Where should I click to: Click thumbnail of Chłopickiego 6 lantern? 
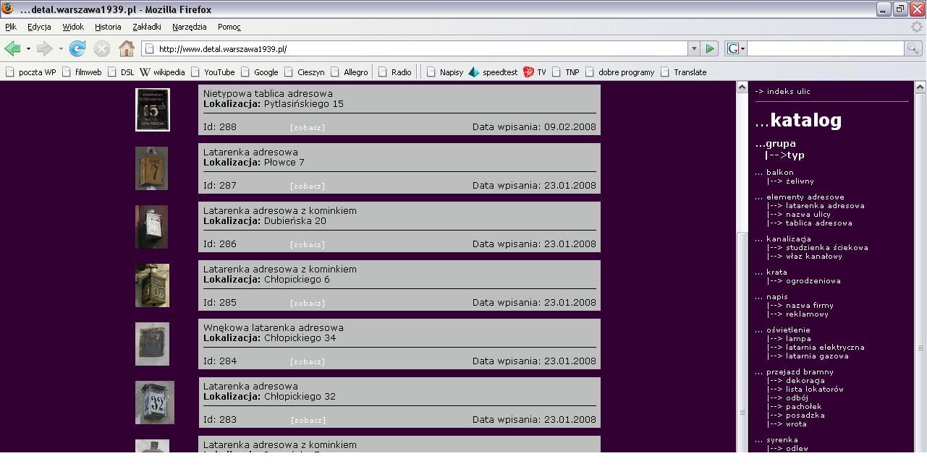point(152,285)
